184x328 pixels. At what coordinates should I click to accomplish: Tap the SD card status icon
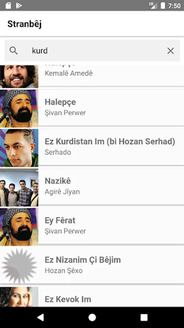tap(8, 5)
